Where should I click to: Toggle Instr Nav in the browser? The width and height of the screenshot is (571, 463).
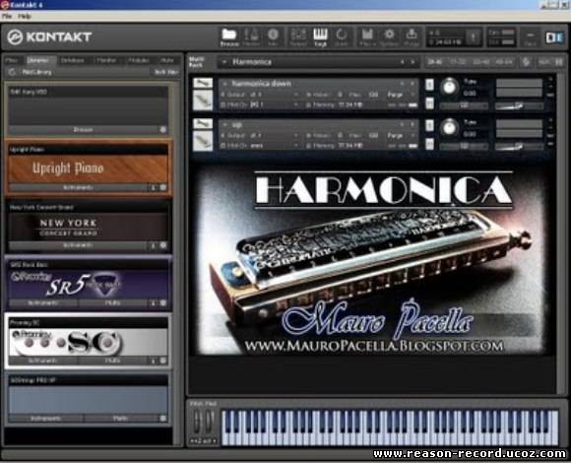tap(166, 72)
